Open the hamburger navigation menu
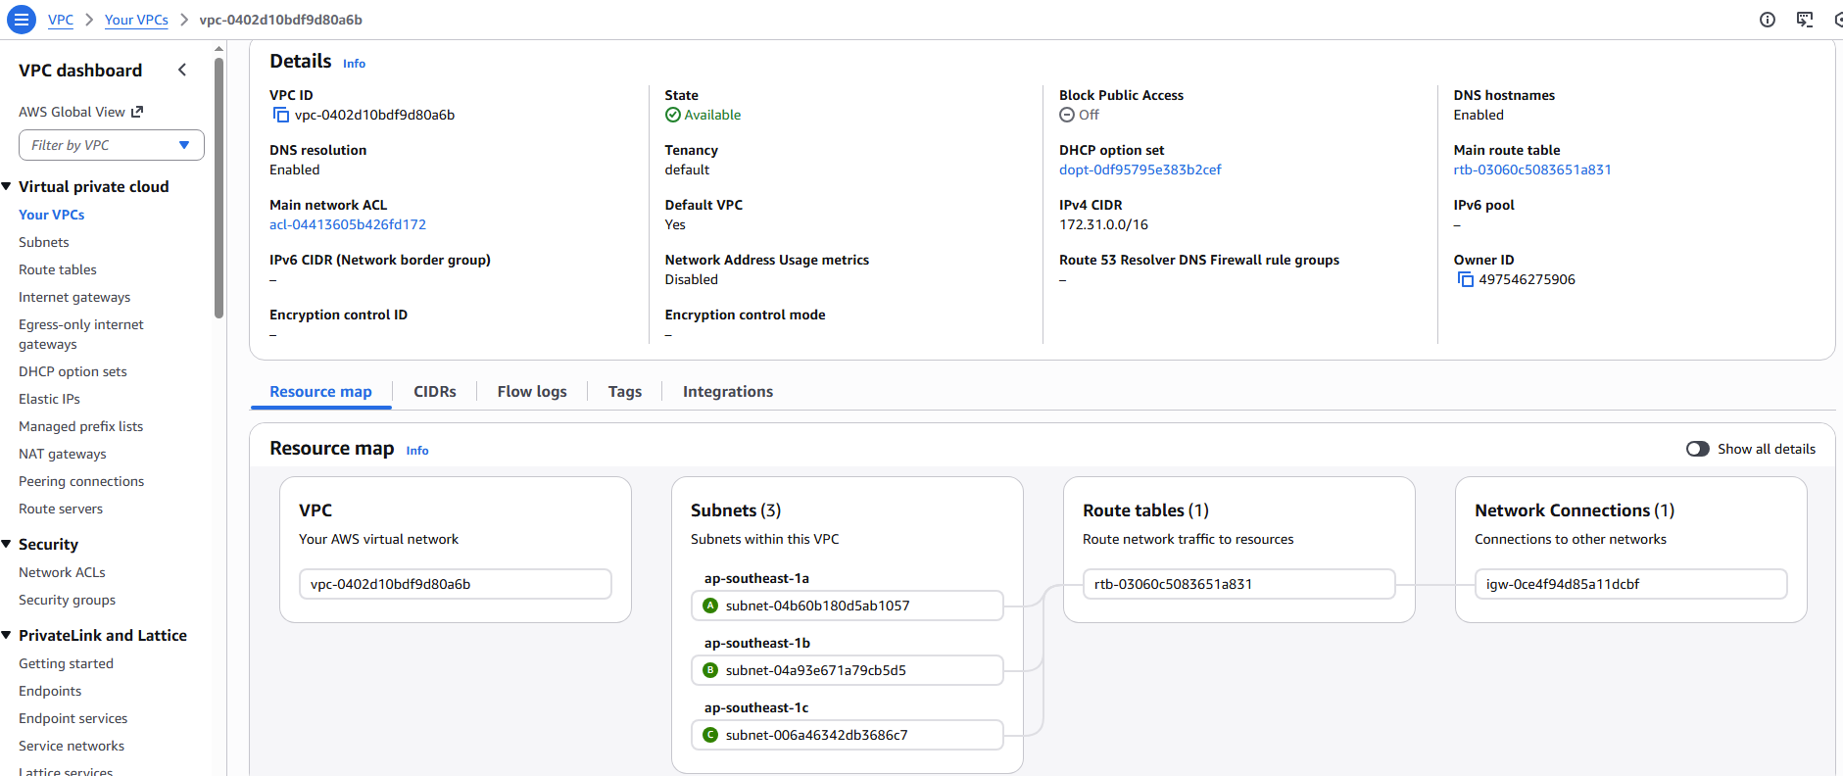The width and height of the screenshot is (1843, 776). 21,20
